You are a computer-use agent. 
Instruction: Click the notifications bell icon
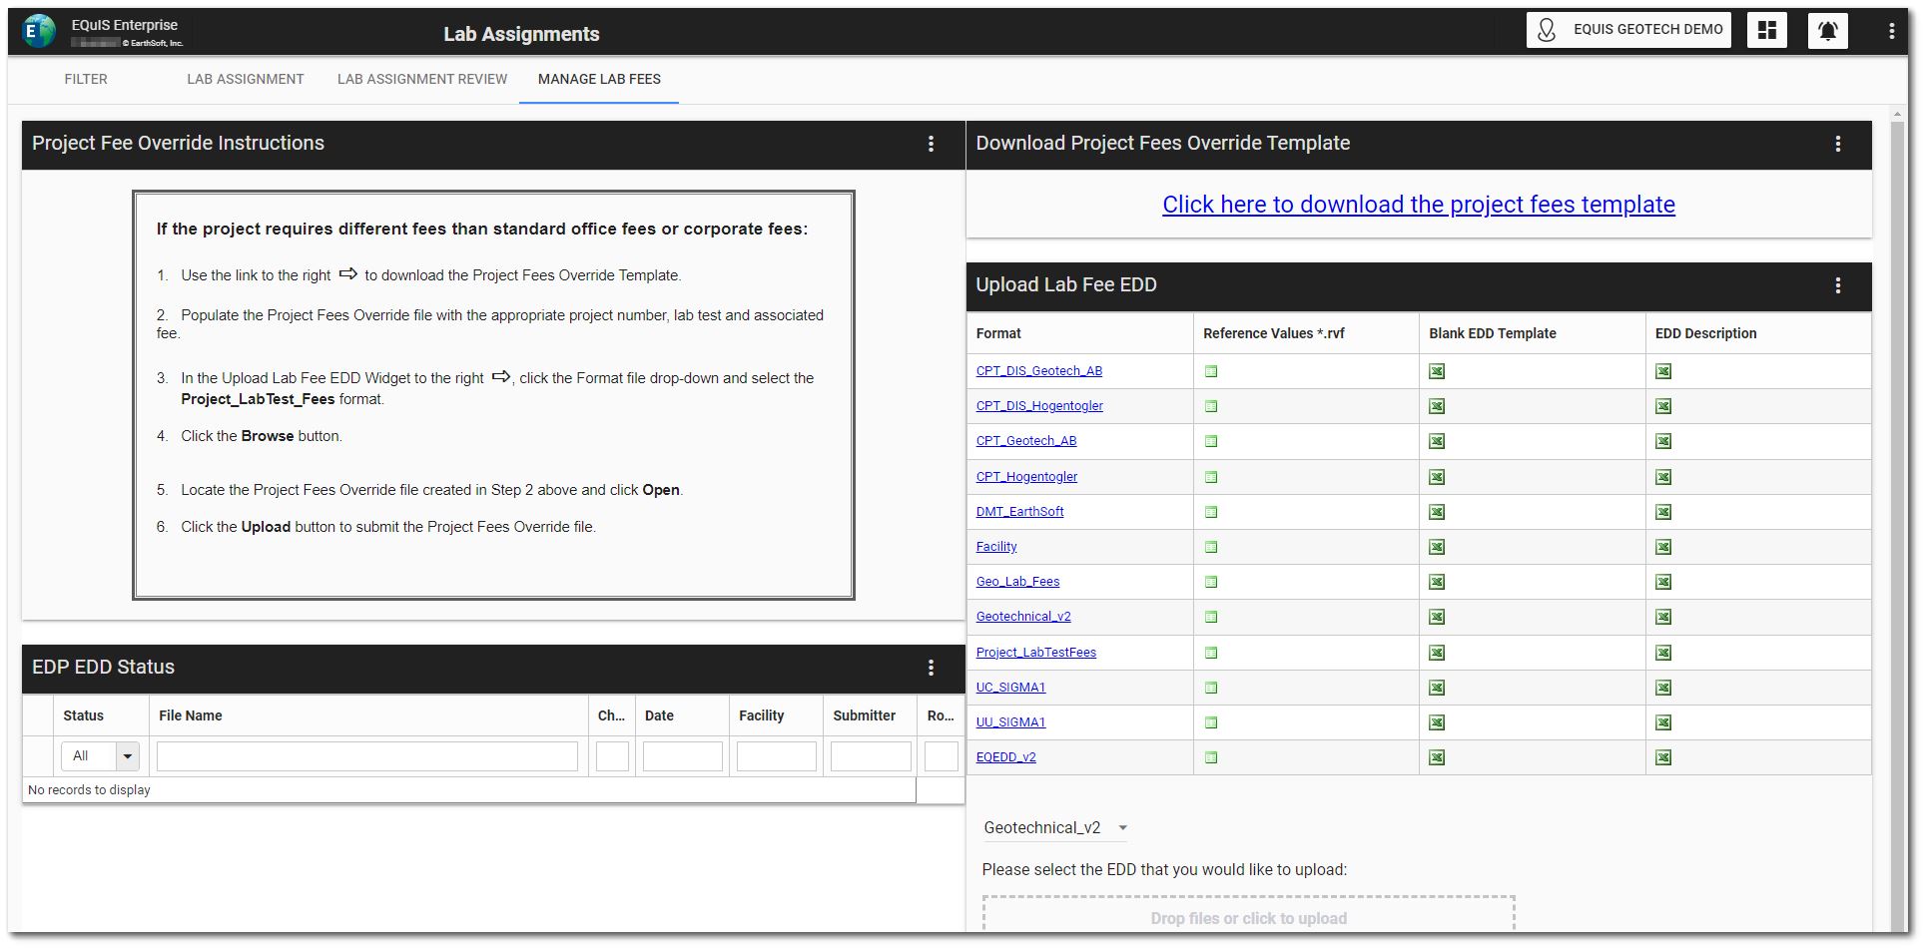[1827, 30]
